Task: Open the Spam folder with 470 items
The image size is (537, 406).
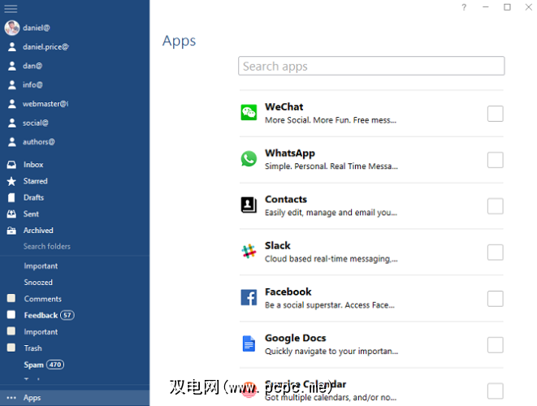Action: pos(44,365)
